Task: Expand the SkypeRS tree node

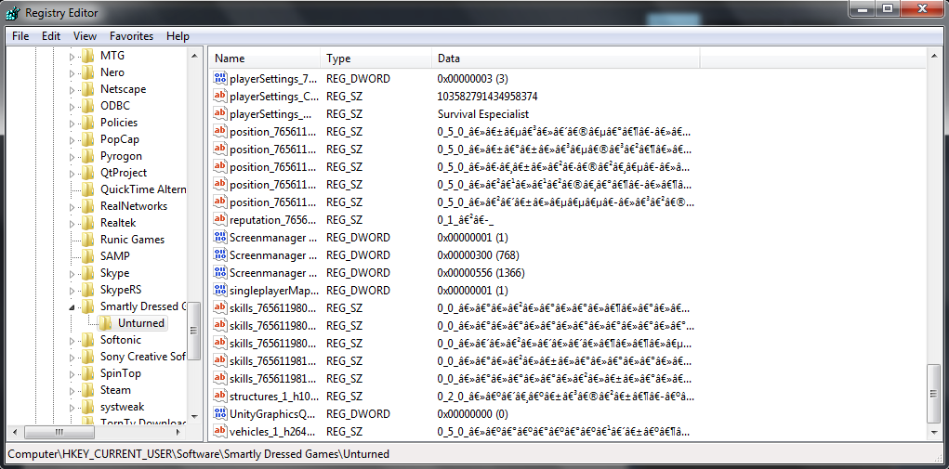Action: tap(72, 290)
